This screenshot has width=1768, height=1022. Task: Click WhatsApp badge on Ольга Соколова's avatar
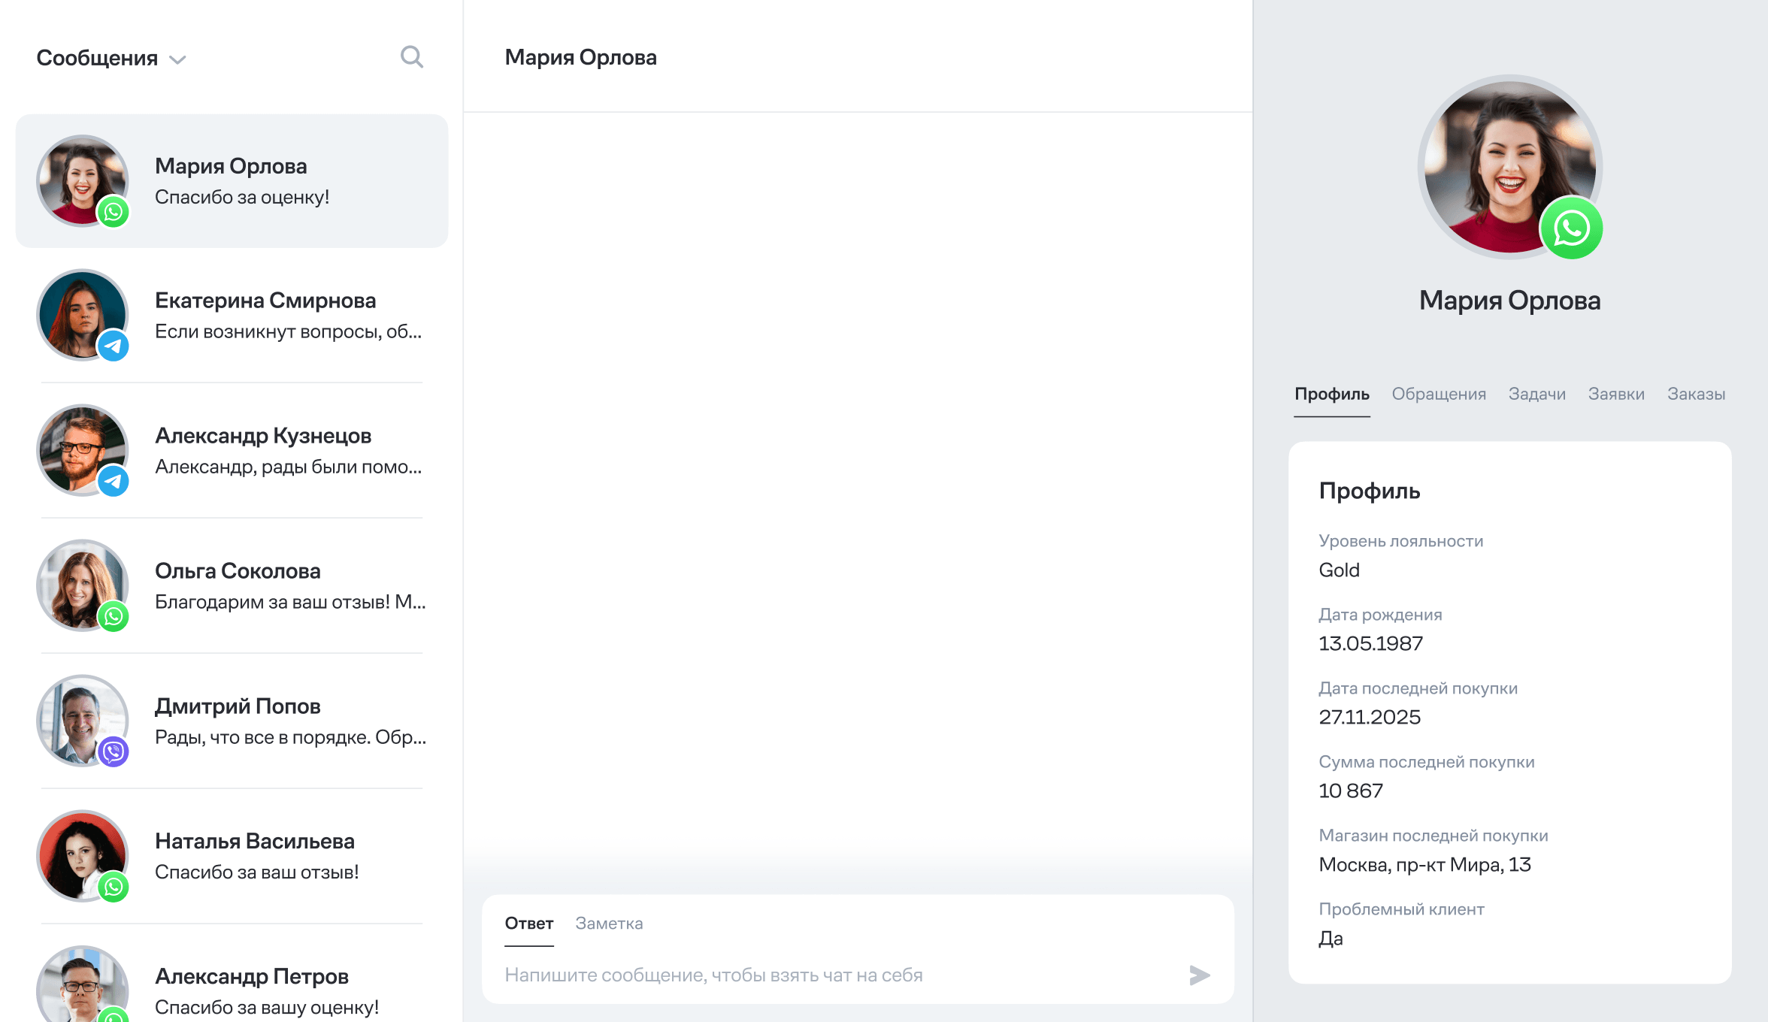tap(114, 617)
